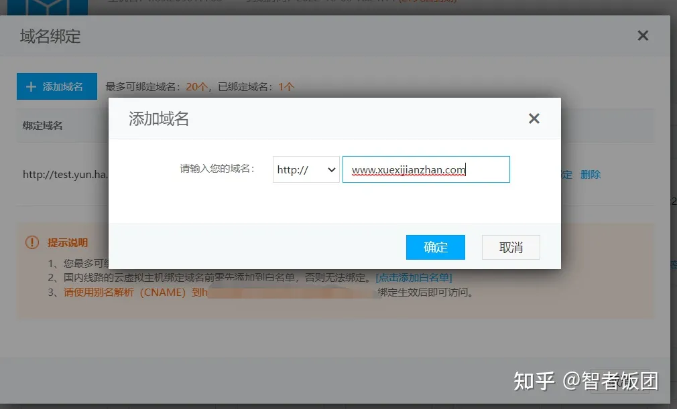Click the 请使用别名解析 (CNAME) hint text
Screen dimensions: 677x409
125,293
